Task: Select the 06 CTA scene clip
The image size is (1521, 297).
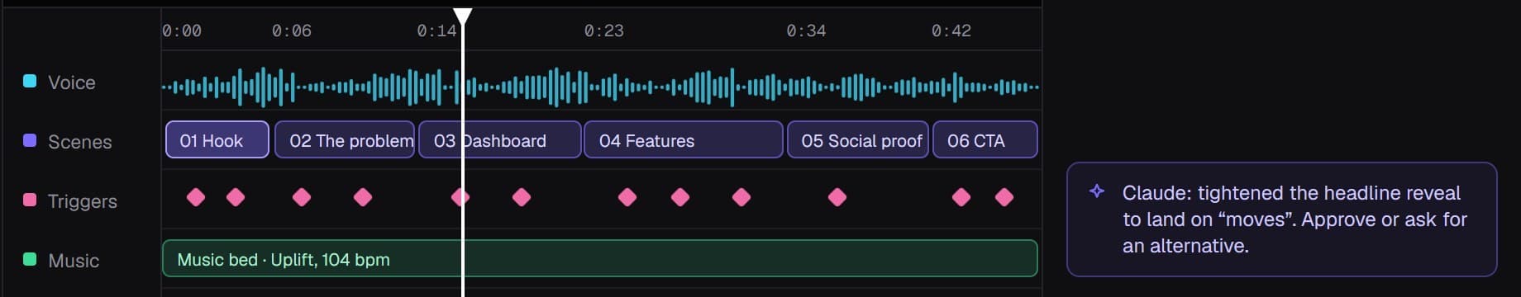Action: (985, 139)
